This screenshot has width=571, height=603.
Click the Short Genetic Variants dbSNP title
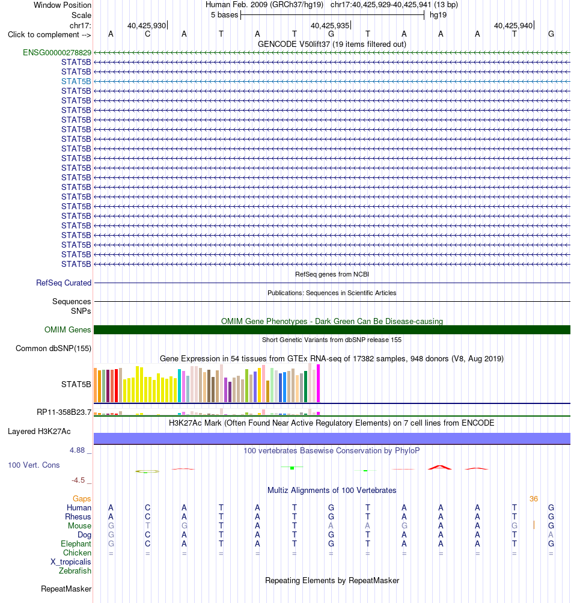click(332, 340)
